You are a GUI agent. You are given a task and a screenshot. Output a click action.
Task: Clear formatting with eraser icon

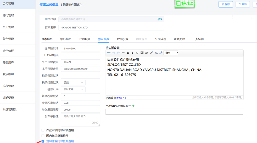click(161, 53)
